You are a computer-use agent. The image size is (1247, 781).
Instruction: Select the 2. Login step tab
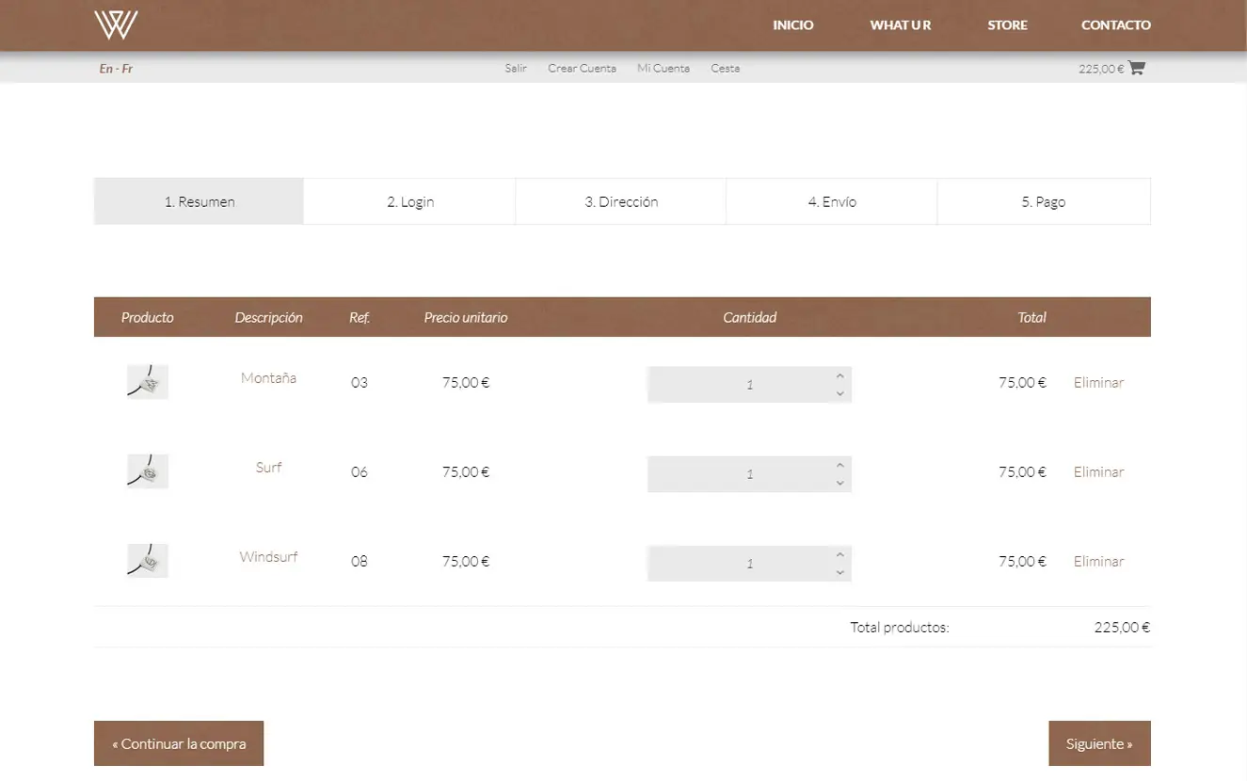click(x=409, y=202)
